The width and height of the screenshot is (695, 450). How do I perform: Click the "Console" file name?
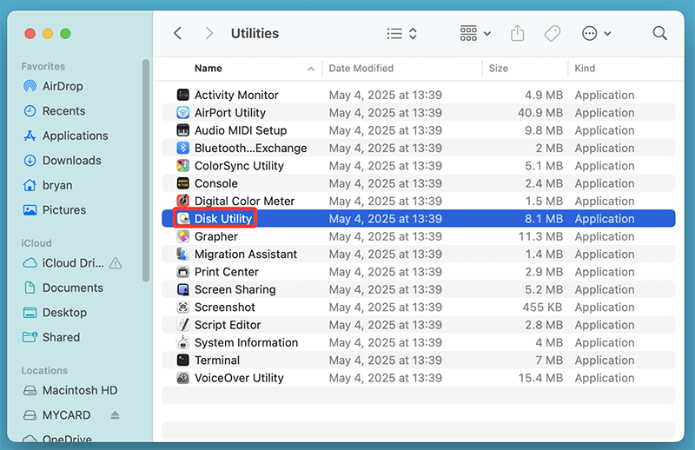coord(216,183)
